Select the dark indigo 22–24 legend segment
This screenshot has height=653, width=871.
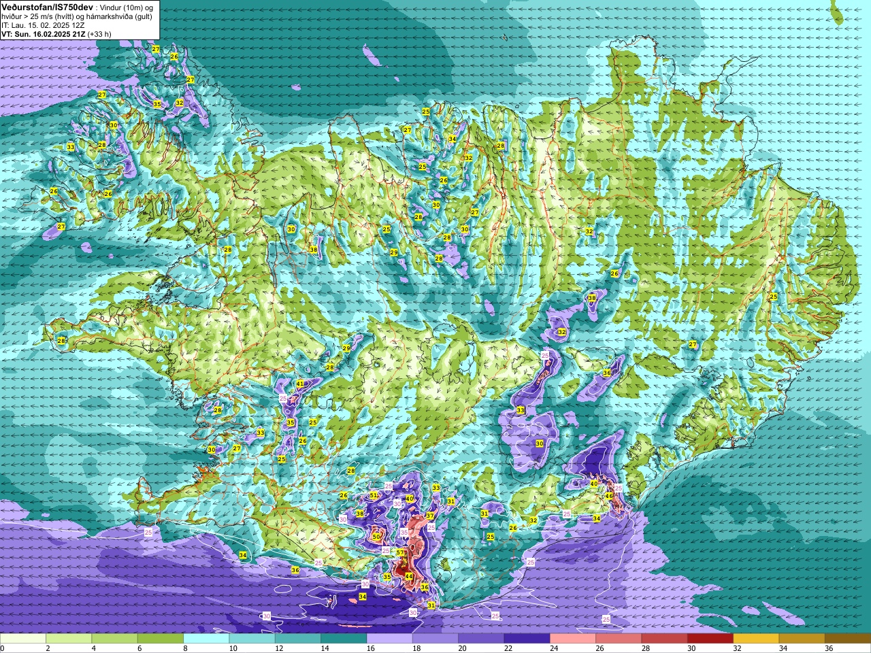[x=527, y=639]
